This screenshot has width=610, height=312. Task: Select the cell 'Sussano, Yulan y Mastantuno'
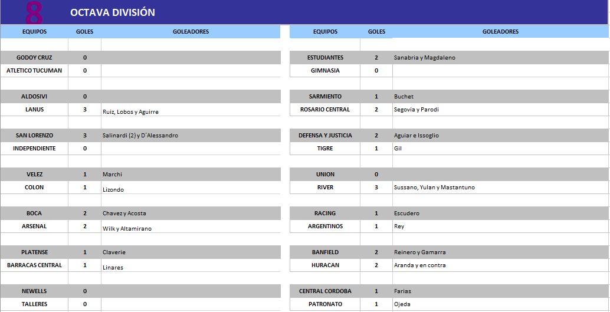pos(501,187)
